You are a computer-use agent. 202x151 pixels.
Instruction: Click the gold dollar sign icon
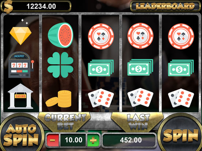coord(8,7)
